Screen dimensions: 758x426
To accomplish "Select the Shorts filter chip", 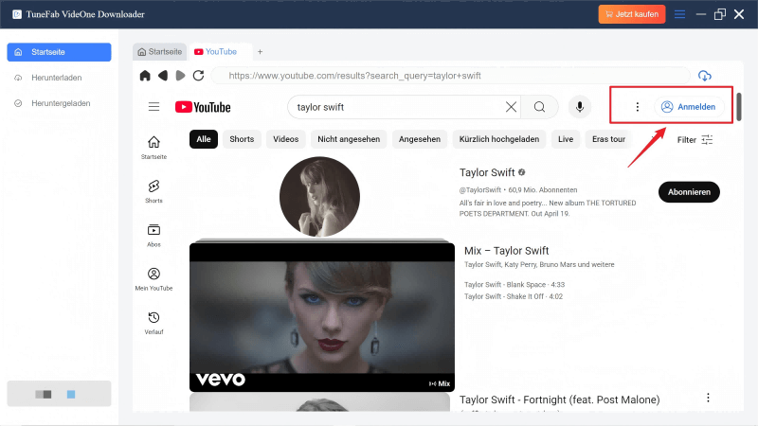I will click(x=242, y=139).
